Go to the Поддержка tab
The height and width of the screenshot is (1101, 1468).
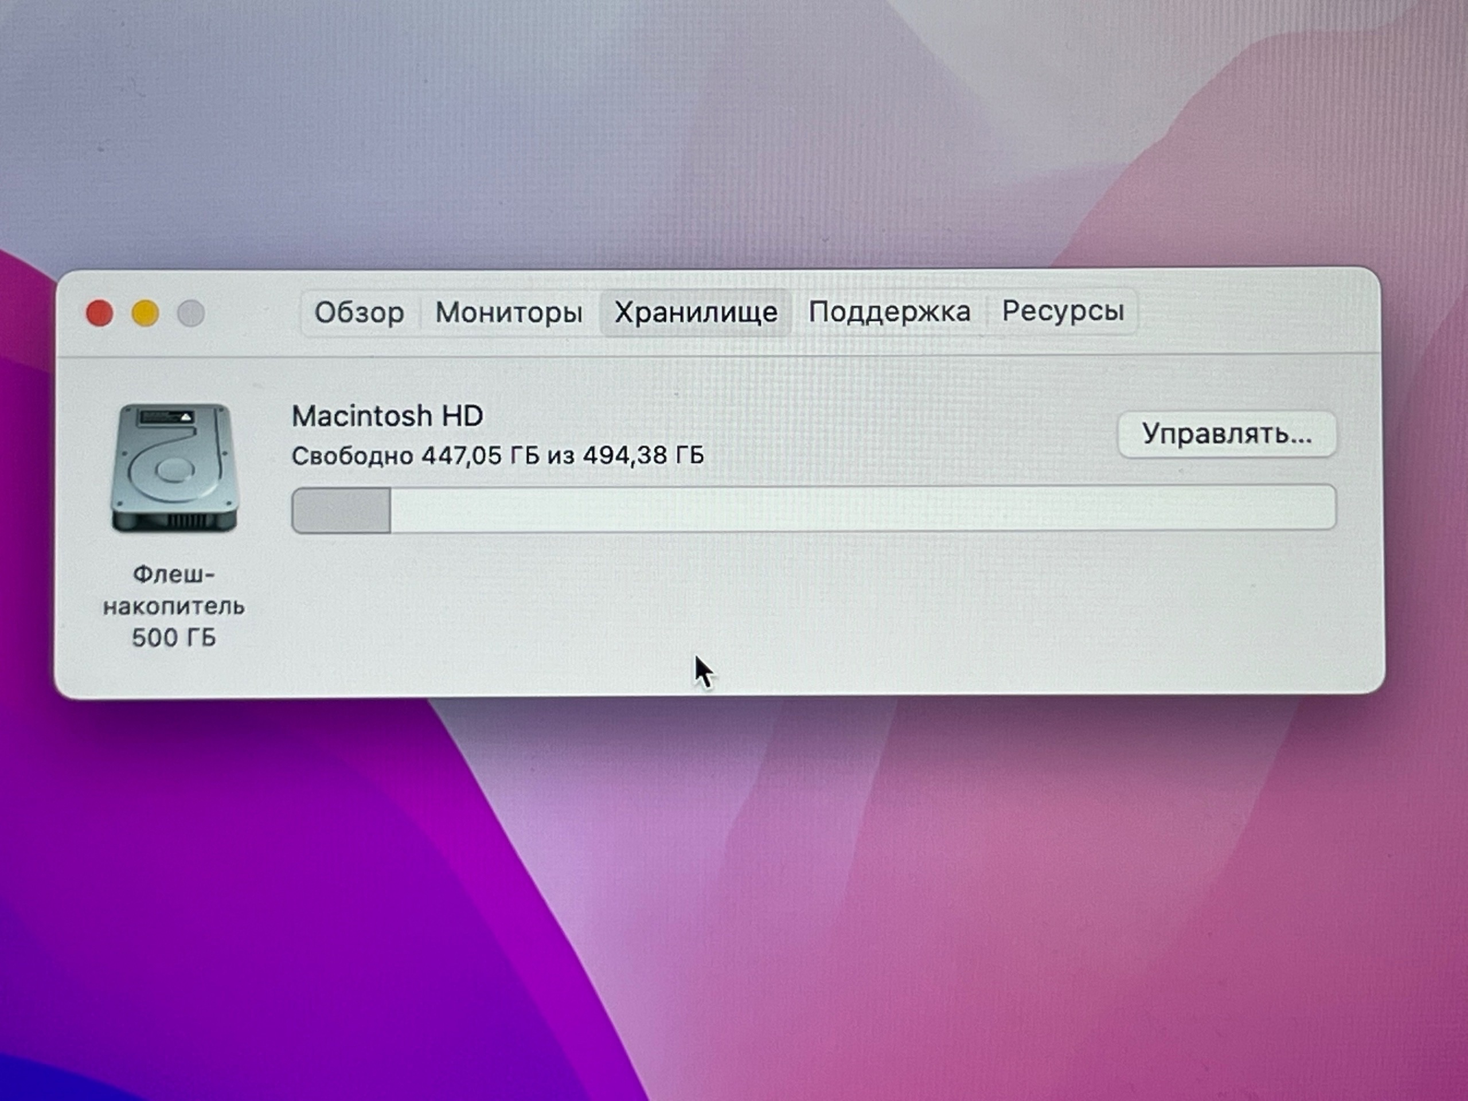[889, 311]
